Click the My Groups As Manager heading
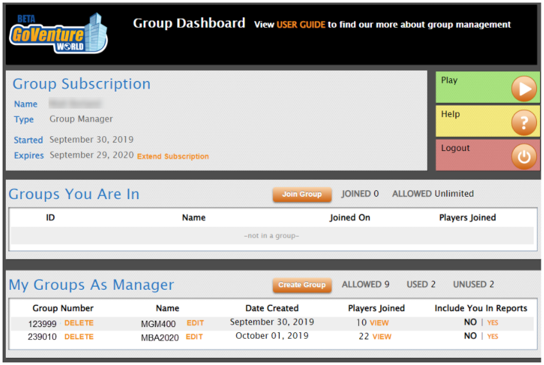This screenshot has width=544, height=365. point(91,285)
